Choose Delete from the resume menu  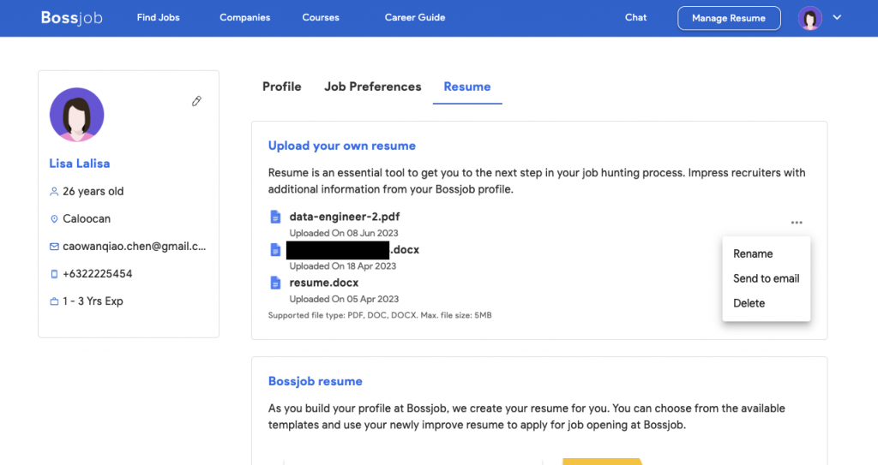pos(749,303)
